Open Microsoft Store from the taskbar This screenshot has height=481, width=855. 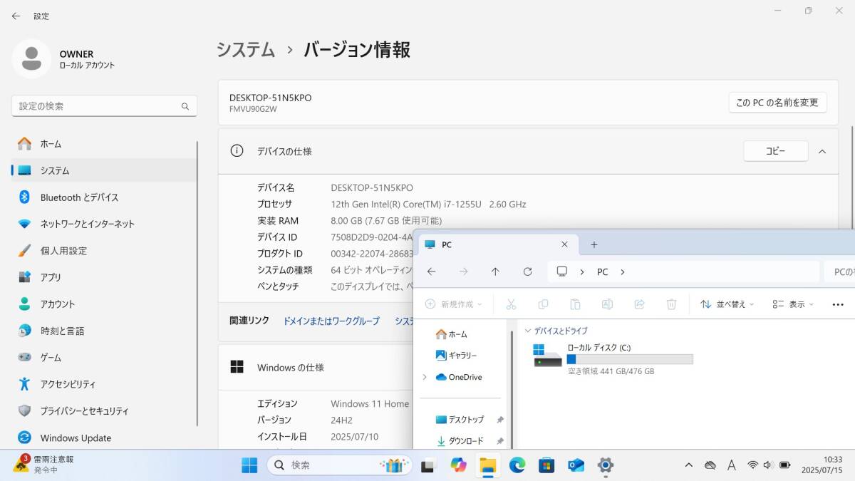[x=546, y=465]
